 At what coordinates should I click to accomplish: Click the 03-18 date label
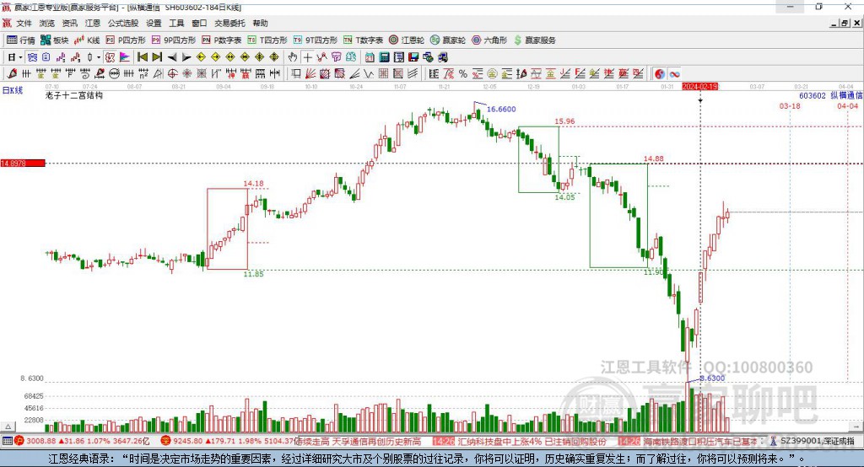(790, 105)
